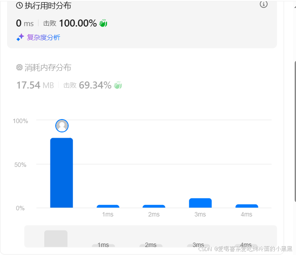Viewport: 296px width, 255px height.
Task: Click the sparkle icon before 复杂度分析
Action: click(x=20, y=37)
